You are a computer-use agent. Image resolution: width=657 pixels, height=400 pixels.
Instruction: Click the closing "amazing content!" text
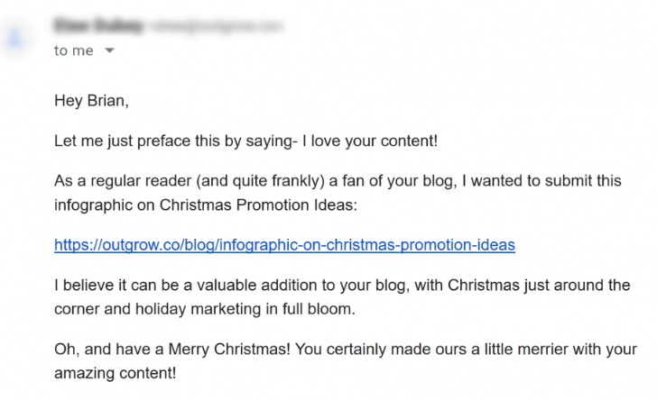(x=116, y=373)
